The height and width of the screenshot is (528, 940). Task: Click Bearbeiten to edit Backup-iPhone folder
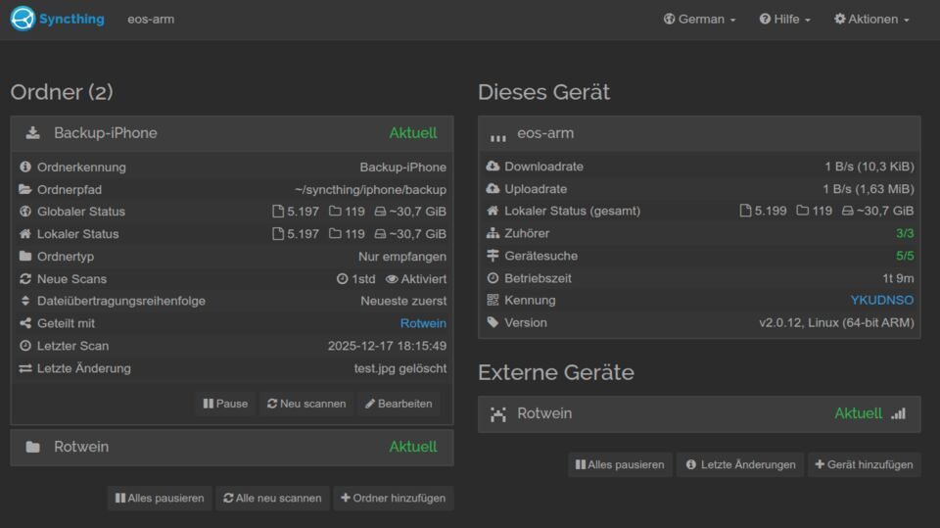pyautogui.click(x=399, y=404)
